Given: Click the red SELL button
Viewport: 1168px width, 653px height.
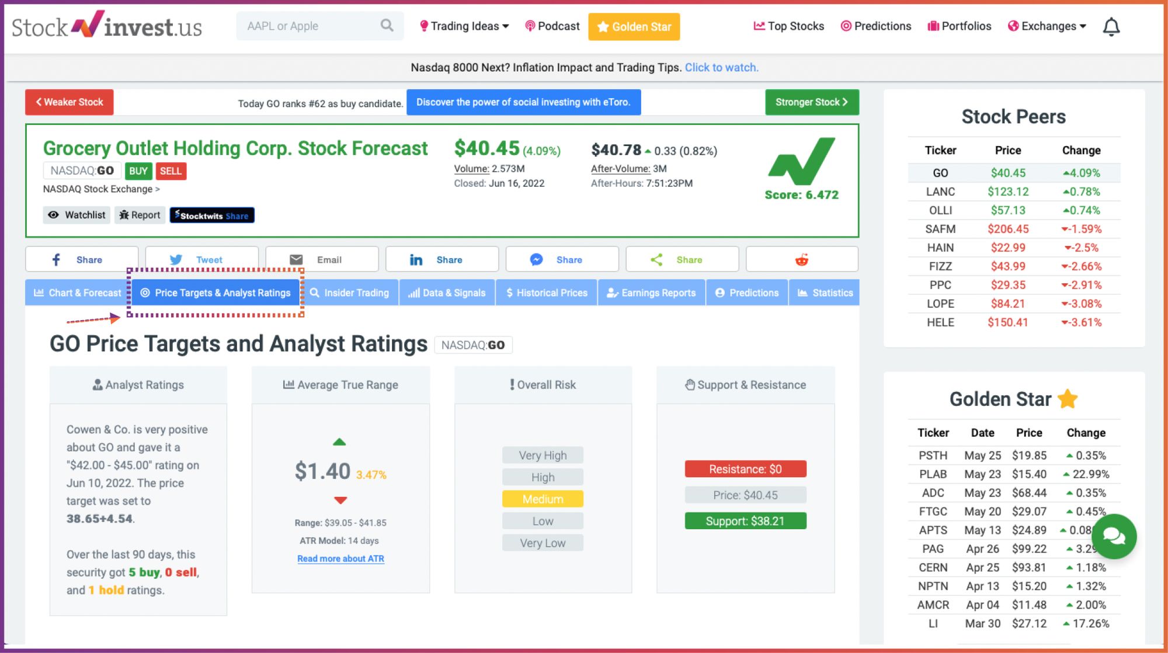Looking at the screenshot, I should [x=171, y=171].
